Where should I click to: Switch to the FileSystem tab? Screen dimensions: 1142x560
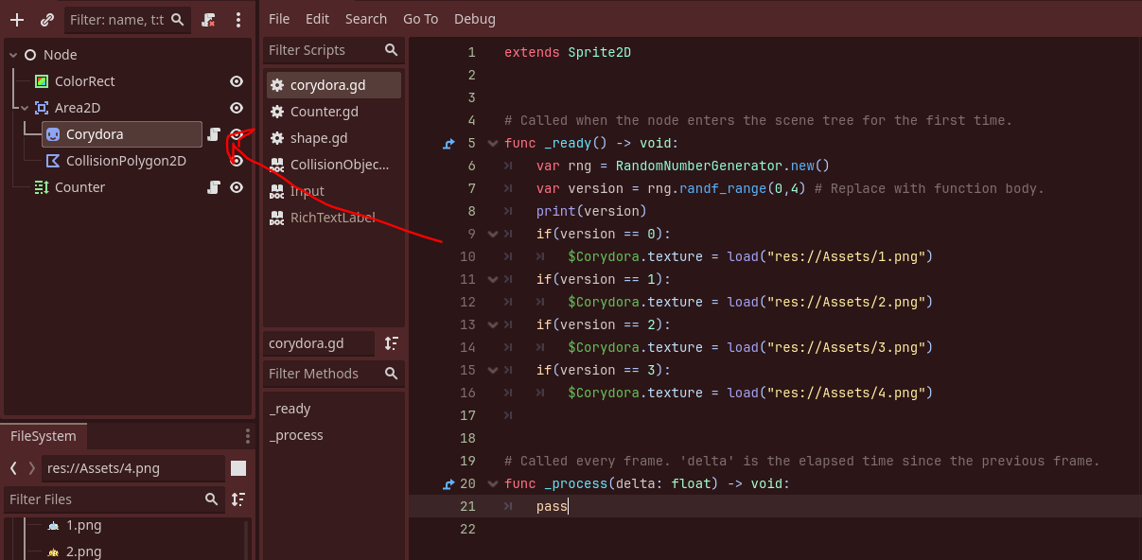(x=44, y=436)
